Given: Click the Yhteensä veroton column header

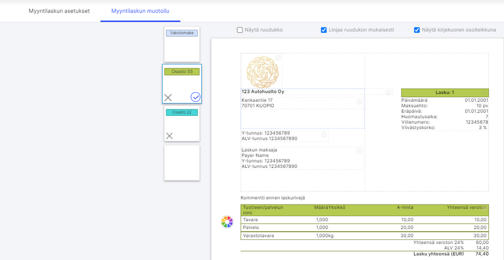Looking at the screenshot, I should (x=467, y=208).
